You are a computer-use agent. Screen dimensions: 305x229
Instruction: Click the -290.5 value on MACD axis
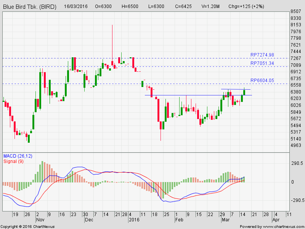pos(297,200)
